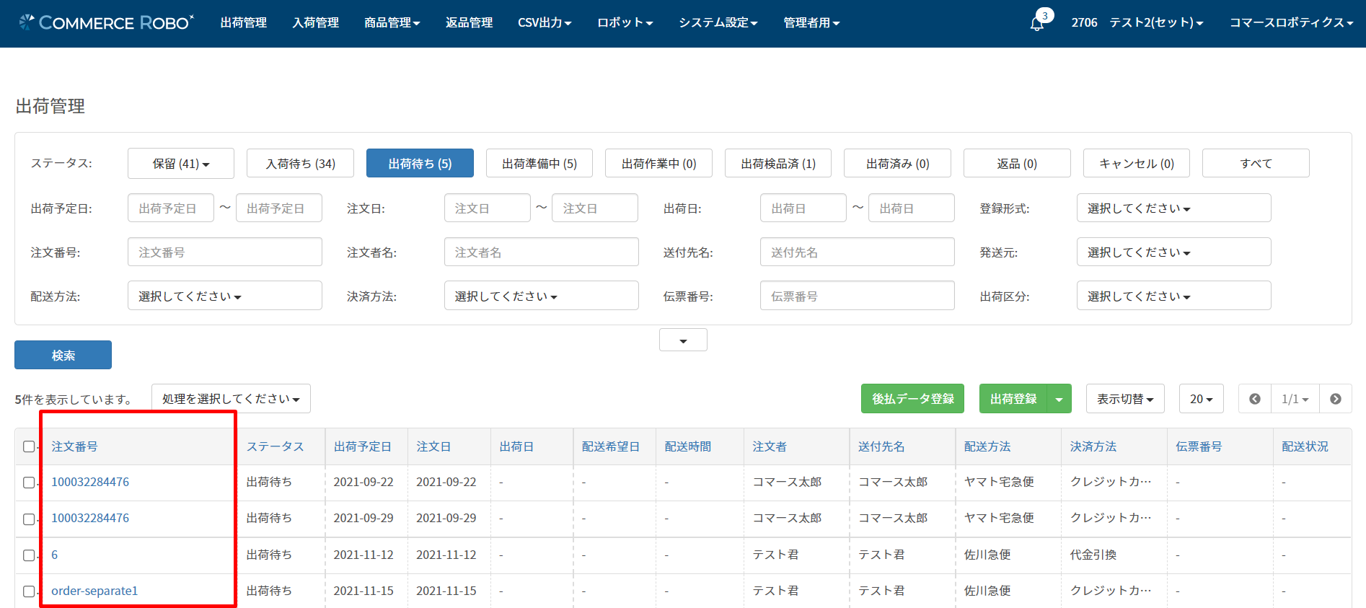Check the 2021-09-29 order row checkbox
Image resolution: width=1366 pixels, height=608 pixels.
pyautogui.click(x=29, y=519)
